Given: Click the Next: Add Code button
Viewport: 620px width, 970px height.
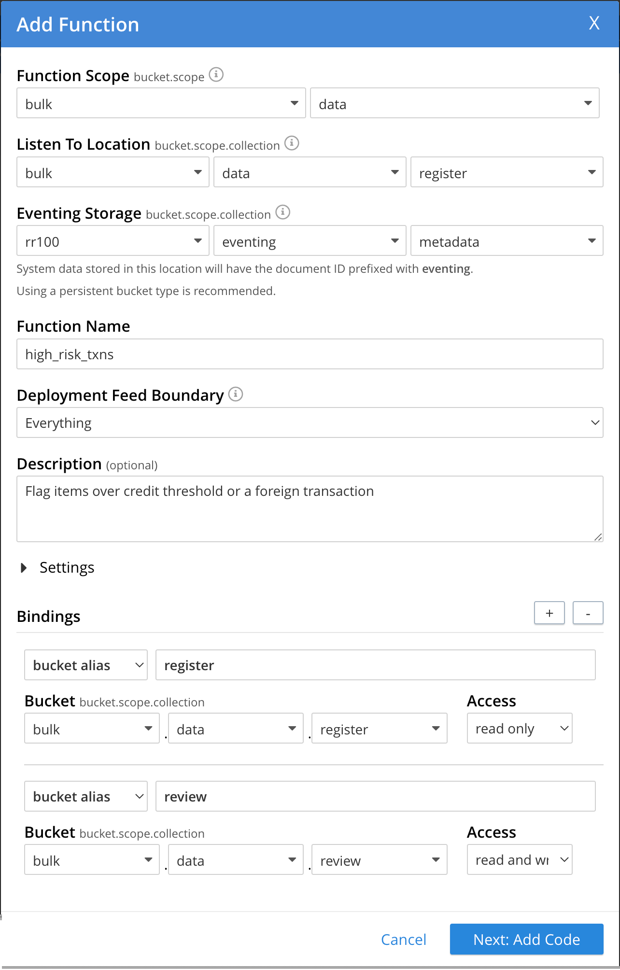Looking at the screenshot, I should coord(526,940).
